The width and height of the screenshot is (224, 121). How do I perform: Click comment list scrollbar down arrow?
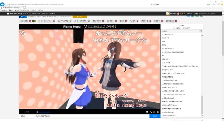click(x=202, y=115)
